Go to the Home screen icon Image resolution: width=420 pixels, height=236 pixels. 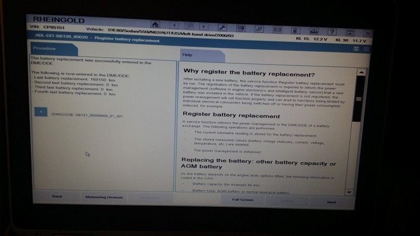point(155,24)
